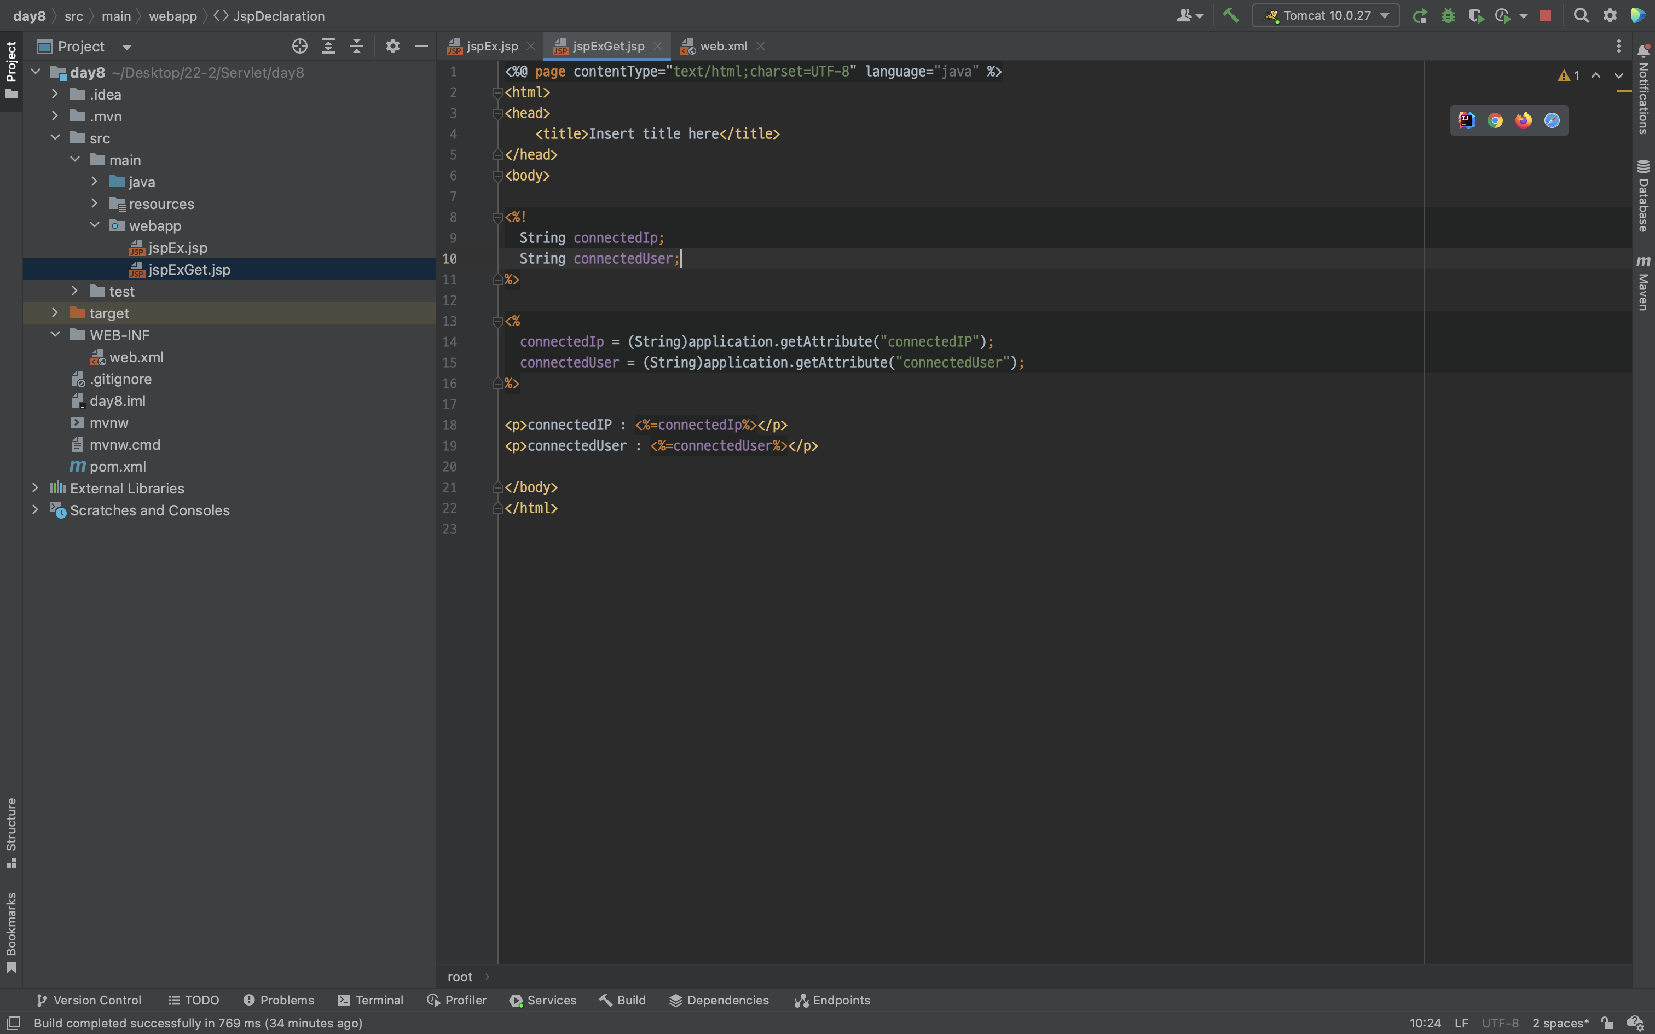Click Collapse All icon in Project panel
The image size is (1655, 1034).
pos(356,47)
